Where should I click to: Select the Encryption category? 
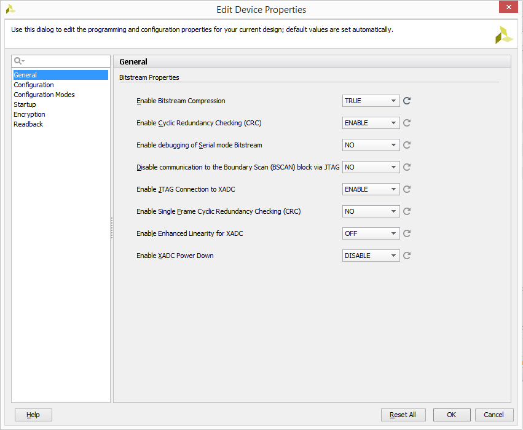pos(60,114)
